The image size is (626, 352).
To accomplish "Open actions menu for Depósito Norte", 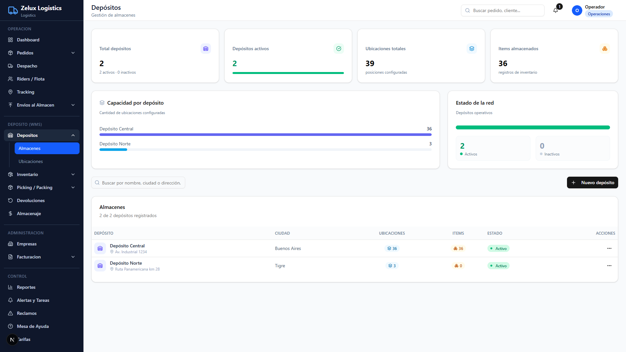I will pyautogui.click(x=609, y=266).
